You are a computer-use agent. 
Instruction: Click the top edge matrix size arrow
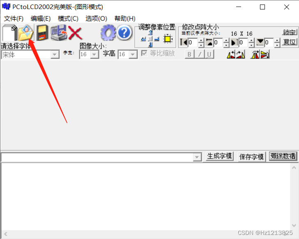point(209,42)
